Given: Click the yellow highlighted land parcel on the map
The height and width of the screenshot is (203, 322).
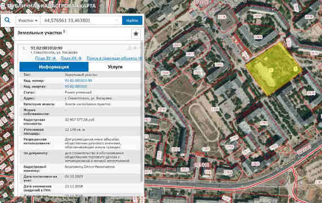Looking at the screenshot, I should [x=274, y=69].
